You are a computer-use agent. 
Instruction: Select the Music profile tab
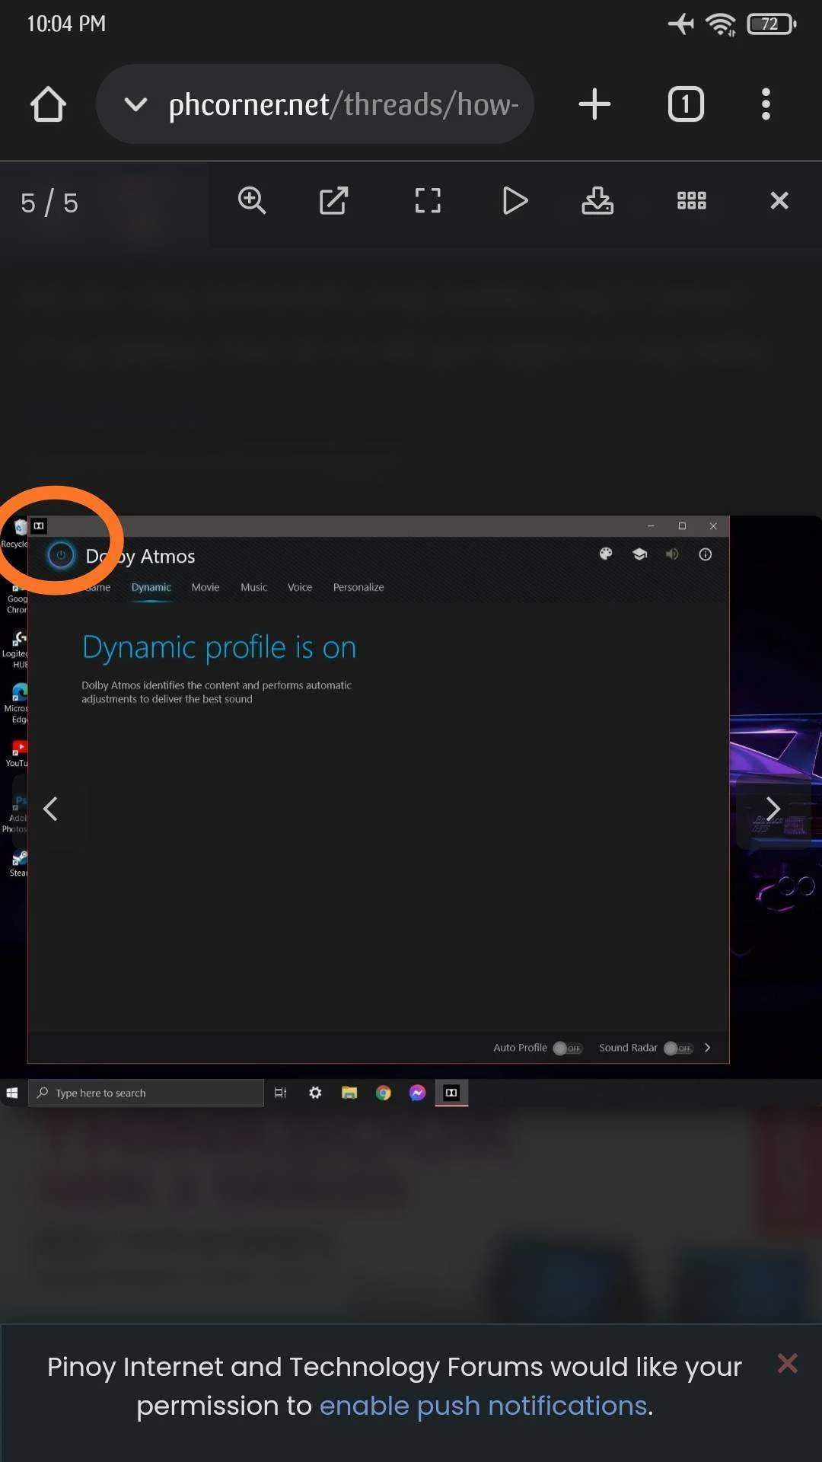[x=254, y=587]
